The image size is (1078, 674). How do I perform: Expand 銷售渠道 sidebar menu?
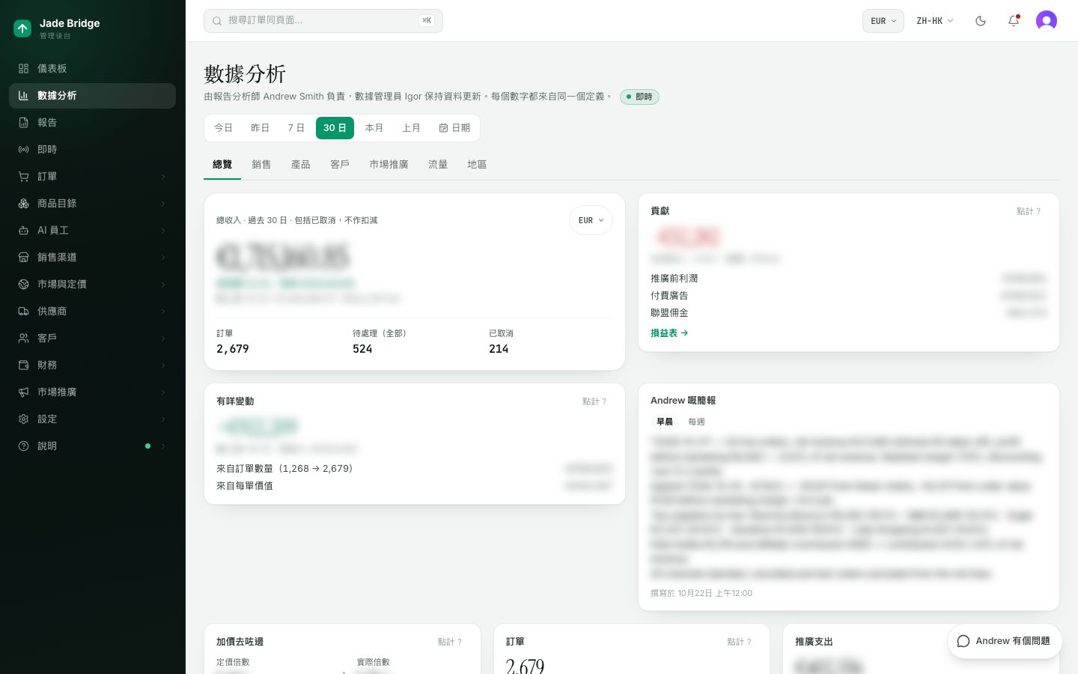pyautogui.click(x=92, y=258)
